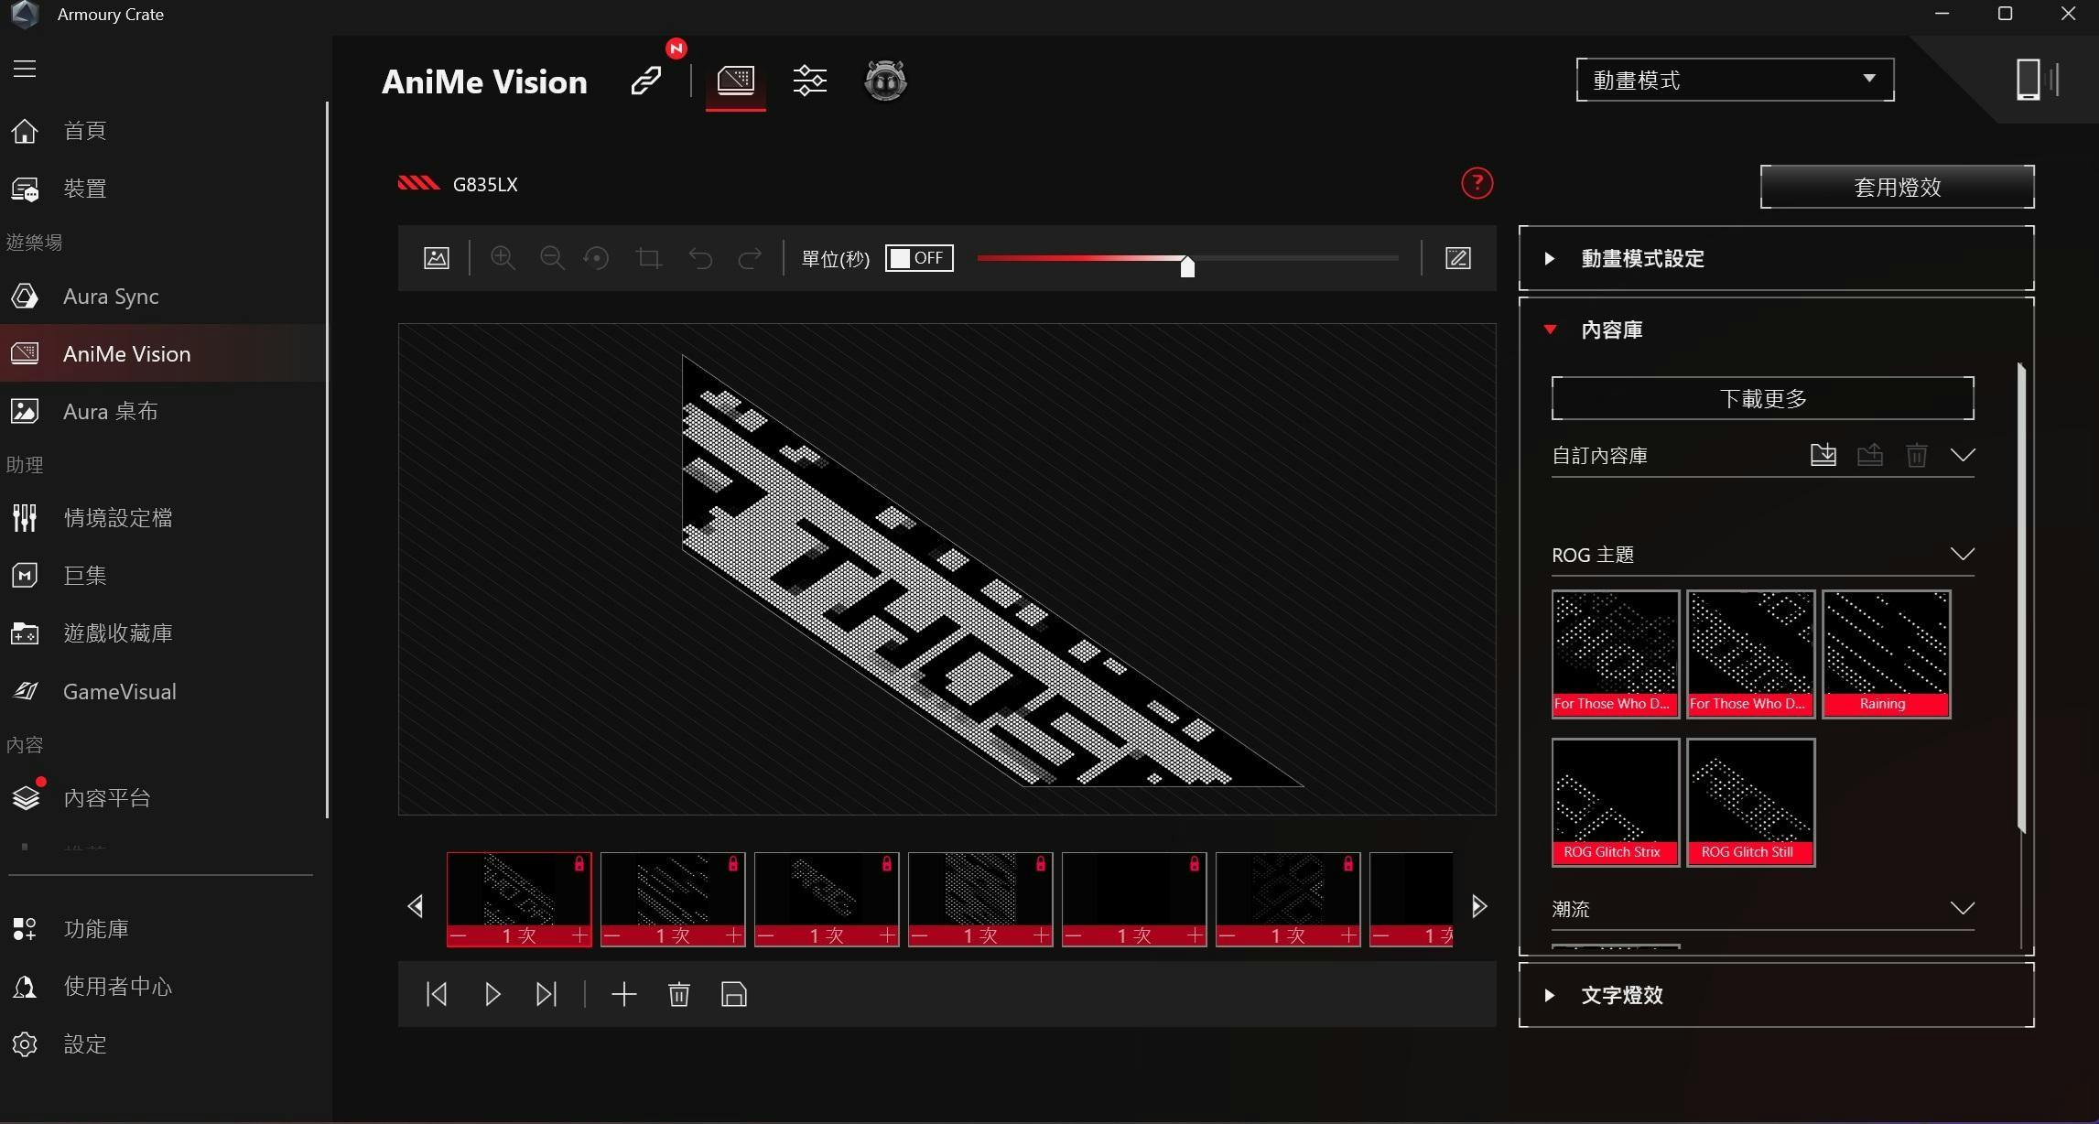Select the Raining animation thumbnail
Screen dimensions: 2099x1124
(x=1886, y=654)
